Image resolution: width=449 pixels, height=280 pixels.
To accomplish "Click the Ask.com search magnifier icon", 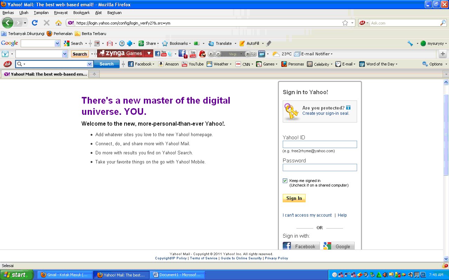I will tap(443, 23).
